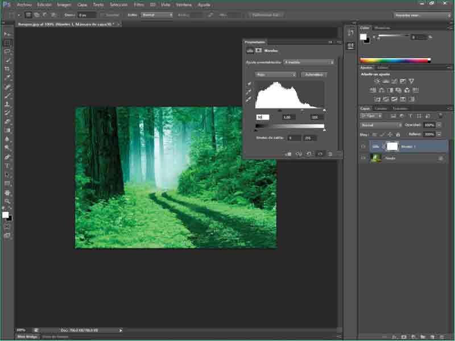Viewport: 455px width, 341px height.
Task: Select the Clone Stamp tool
Action: pos(8,104)
